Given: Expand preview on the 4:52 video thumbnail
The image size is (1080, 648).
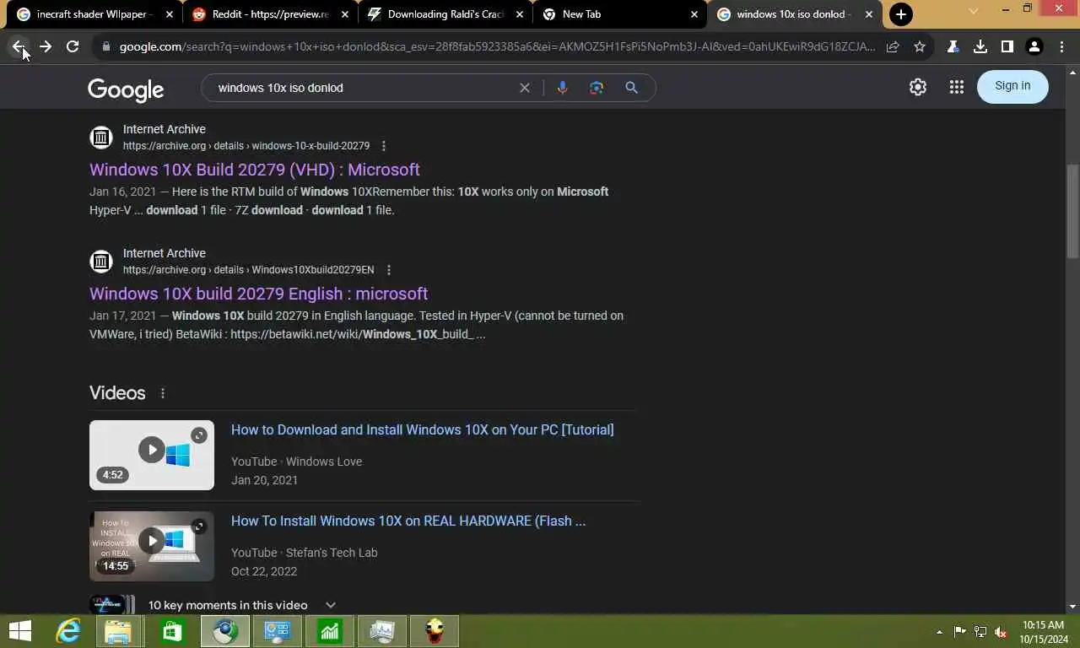Looking at the screenshot, I should 199,435.
